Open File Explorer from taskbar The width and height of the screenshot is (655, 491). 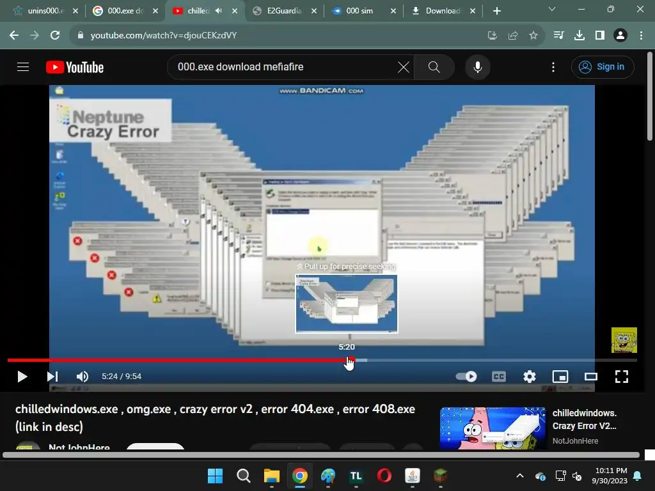click(x=271, y=476)
